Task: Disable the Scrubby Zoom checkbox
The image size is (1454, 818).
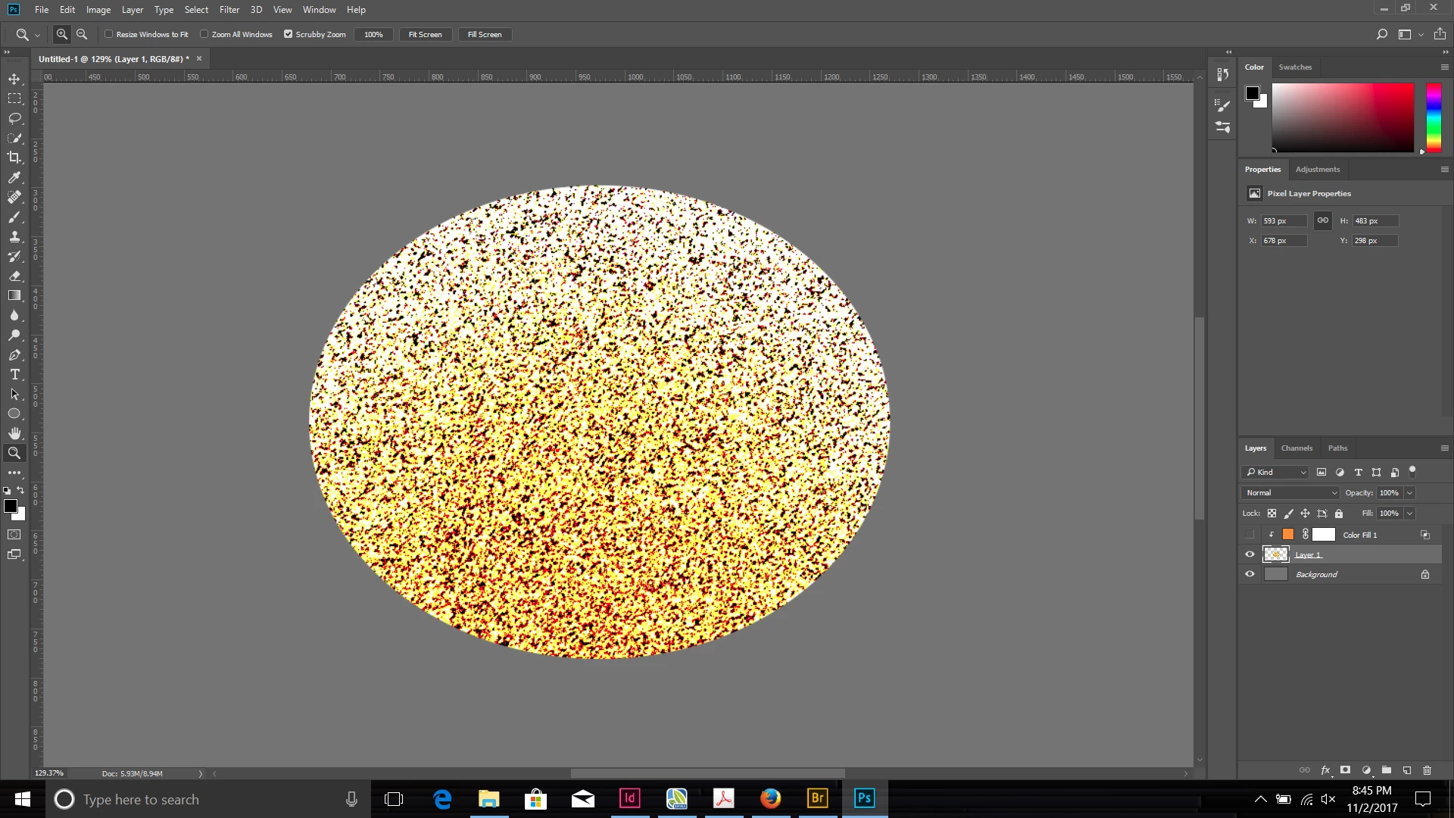Action: tap(288, 34)
